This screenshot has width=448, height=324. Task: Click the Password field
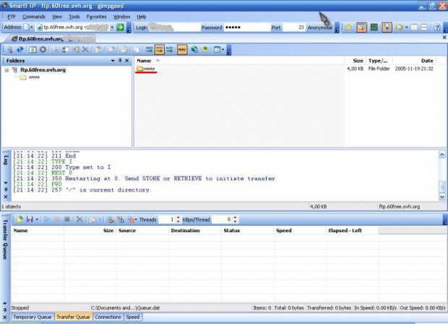tap(247, 27)
